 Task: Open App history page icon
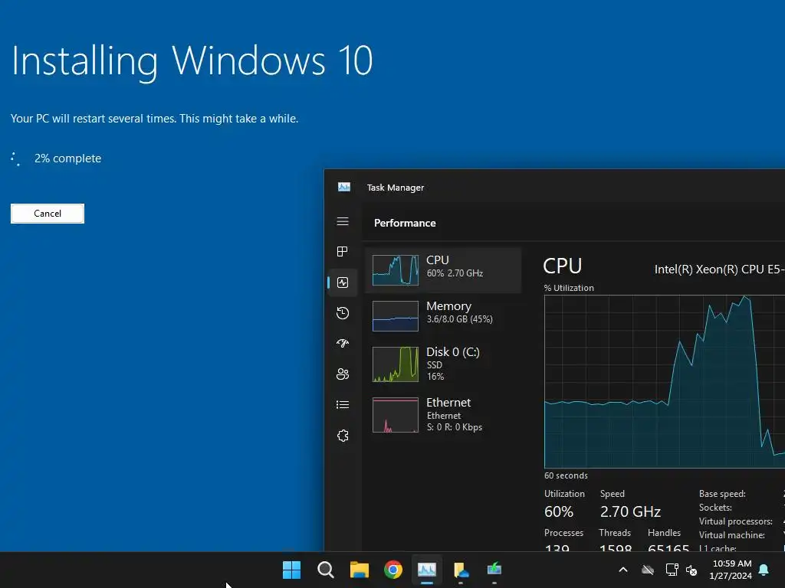[x=343, y=313]
